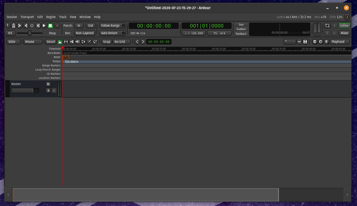The image size is (357, 206).
Task: Expand the Playhead zoom focus dropdown
Action: 339,42
